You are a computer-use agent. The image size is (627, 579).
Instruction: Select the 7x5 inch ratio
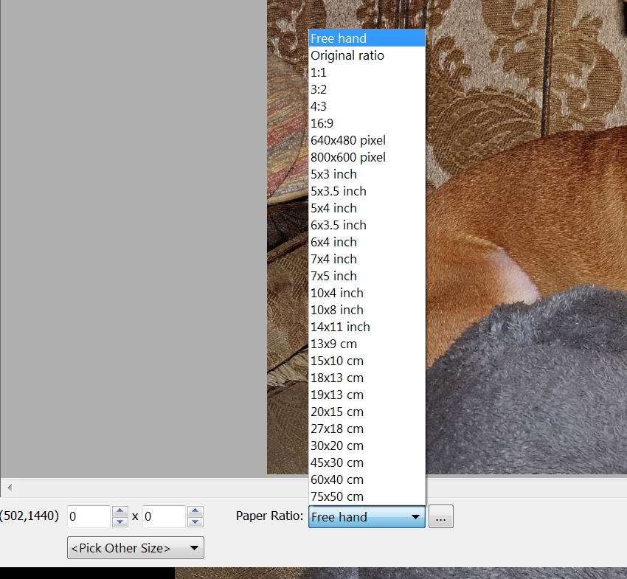point(333,276)
